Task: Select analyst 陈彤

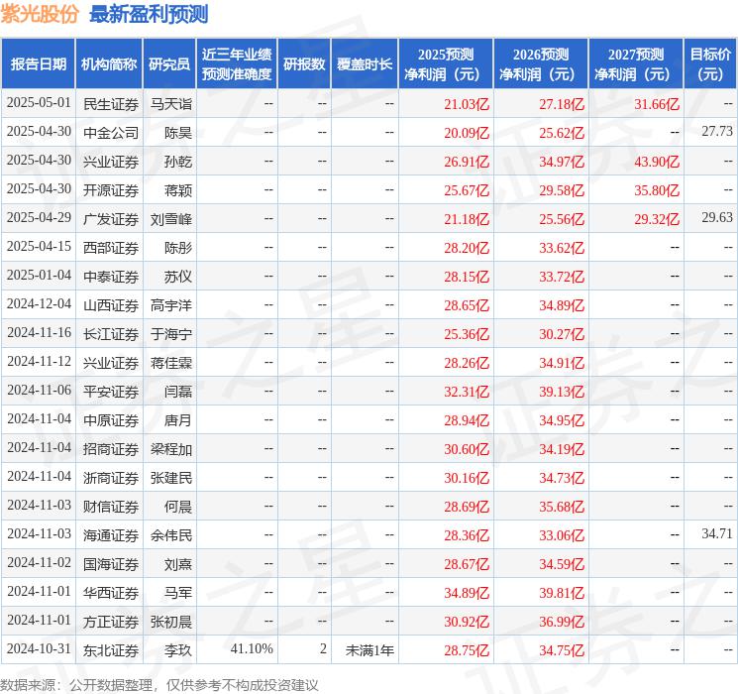Action: [x=178, y=247]
